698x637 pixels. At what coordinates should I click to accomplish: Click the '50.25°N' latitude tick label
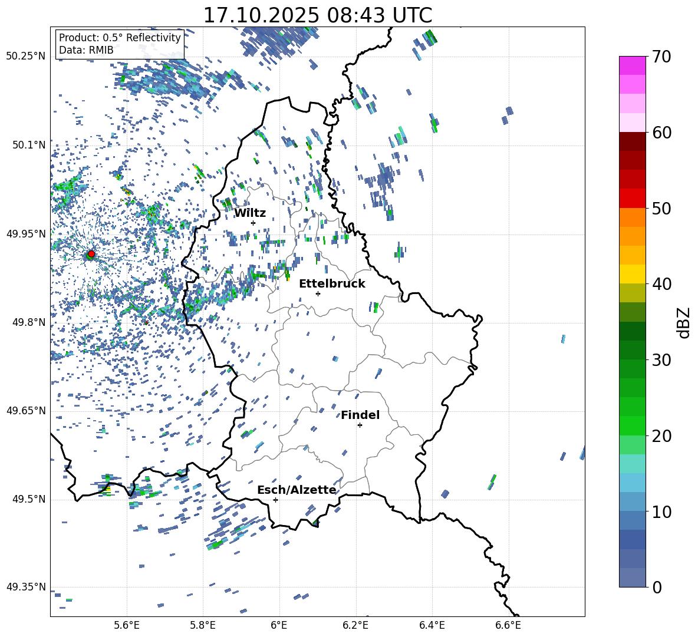[25, 57]
